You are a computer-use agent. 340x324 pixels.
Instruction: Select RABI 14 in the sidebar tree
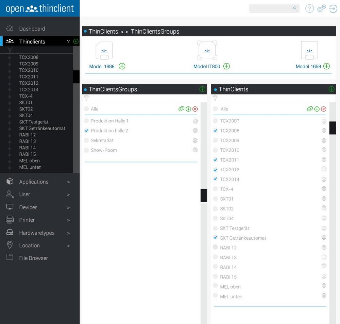click(x=27, y=148)
